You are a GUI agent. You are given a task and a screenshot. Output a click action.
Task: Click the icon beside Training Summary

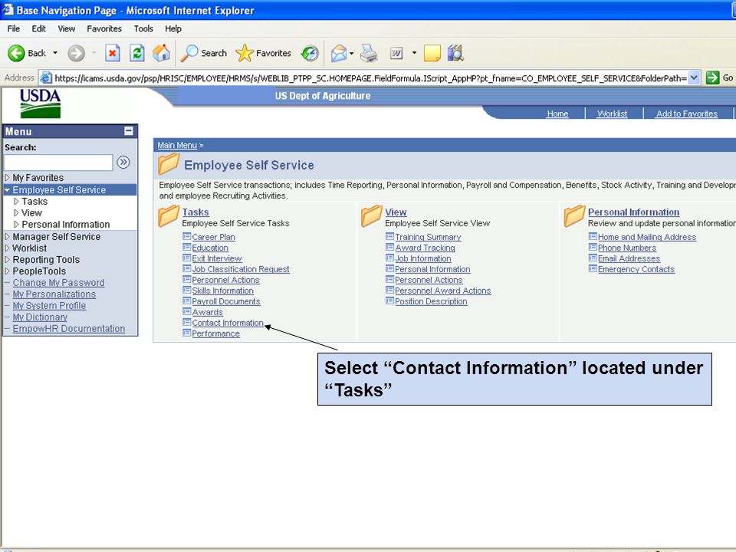pyautogui.click(x=389, y=237)
